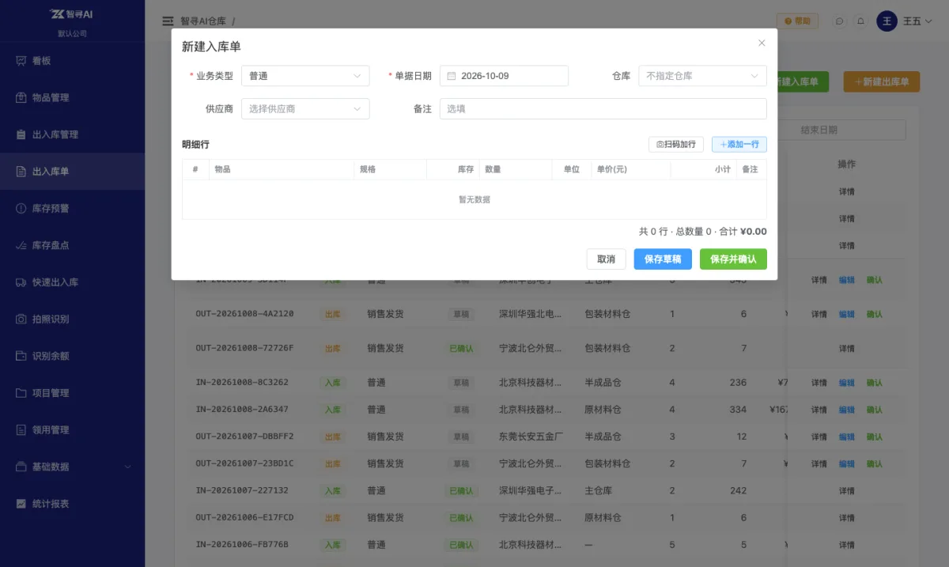Open the notification bell icon
The height and width of the screenshot is (567, 949).
[860, 21]
